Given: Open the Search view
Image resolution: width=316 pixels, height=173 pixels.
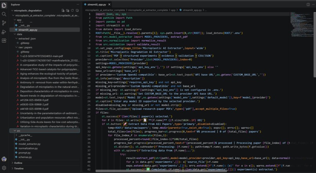Looking at the screenshot, I should pyautogui.click(x=4, y=14).
